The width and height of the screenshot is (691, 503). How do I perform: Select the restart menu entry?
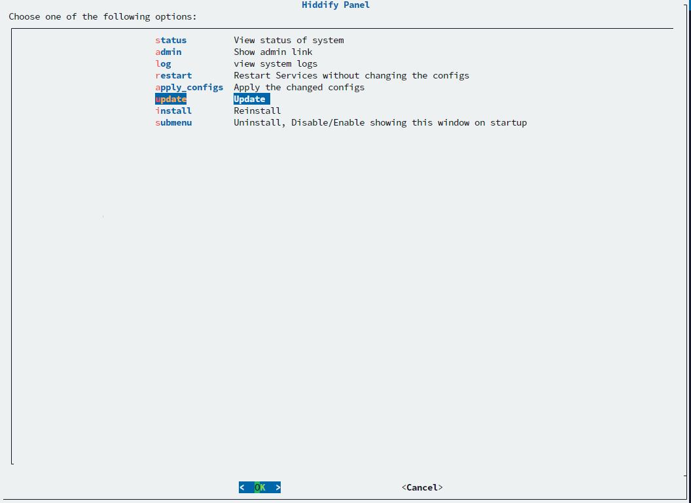pyautogui.click(x=173, y=75)
